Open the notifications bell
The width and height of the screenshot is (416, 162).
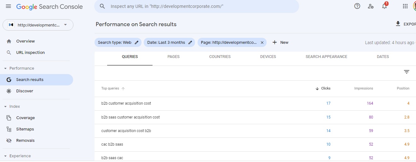pos(384,6)
